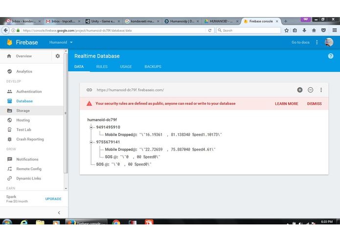
Task: Click the humanoid-dc79f.firebaseio.com URL
Action: (130, 90)
